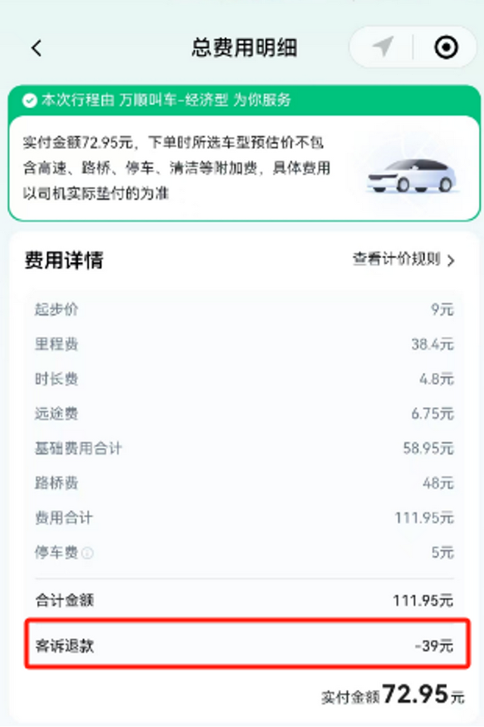Select the 路桥费 fee row

pos(244,483)
